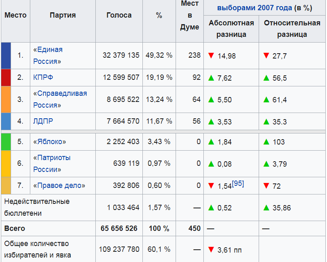
Task: Click the Относительная разница header
Action: coord(292,29)
